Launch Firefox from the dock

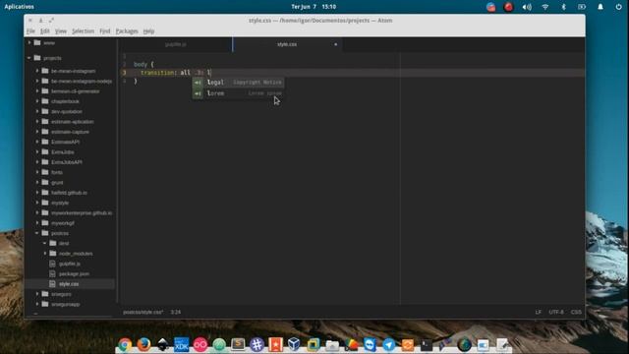[x=143, y=344]
